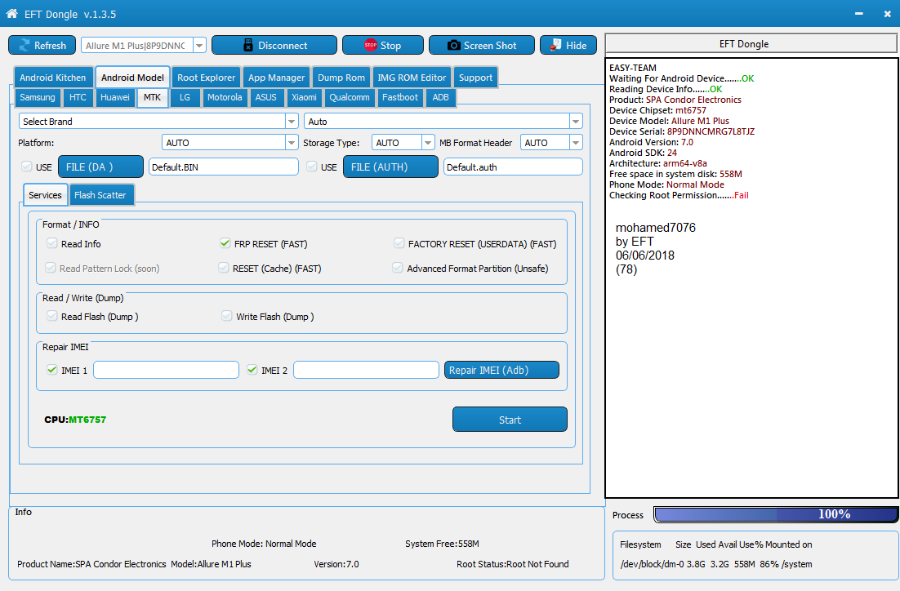Open IMG ROM Editor tab
Screen dimensions: 900x591
[x=412, y=78]
